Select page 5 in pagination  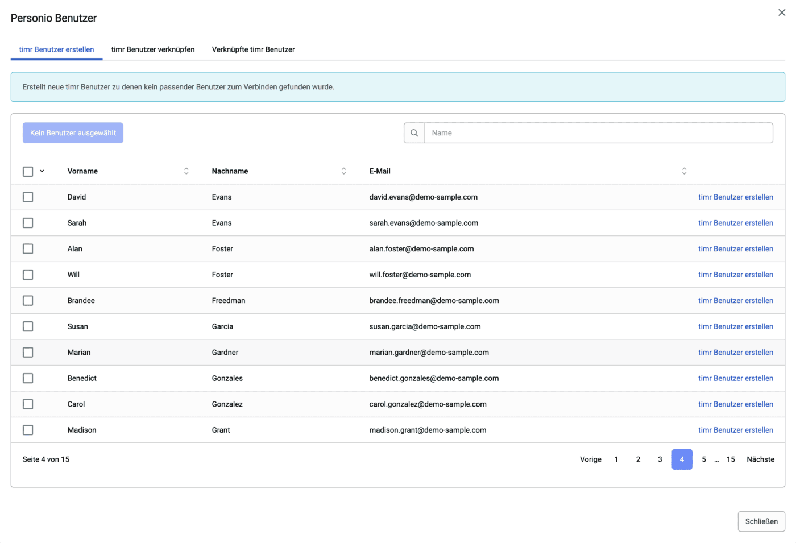(x=704, y=459)
